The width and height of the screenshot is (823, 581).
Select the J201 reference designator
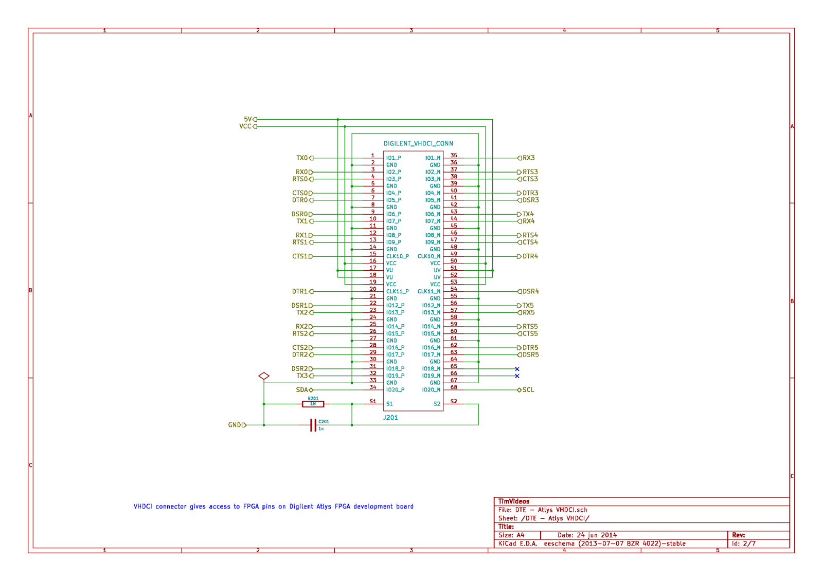click(x=390, y=418)
